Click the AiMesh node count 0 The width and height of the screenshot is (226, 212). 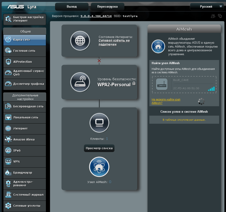click(x=110, y=182)
